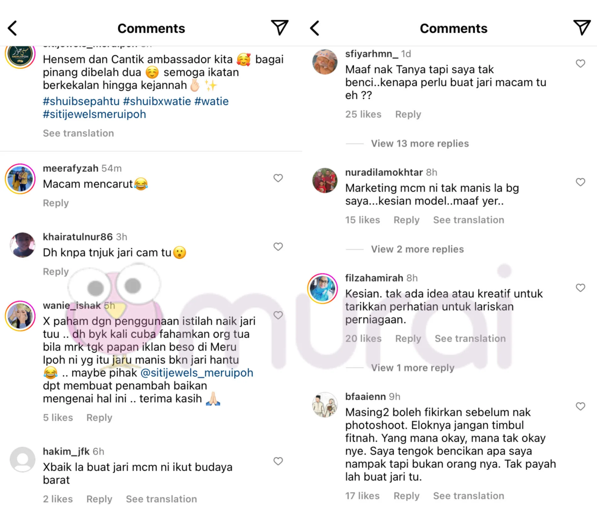This screenshot has width=597, height=514.
Task: Like khairatulnur86's comment
Action: (278, 247)
